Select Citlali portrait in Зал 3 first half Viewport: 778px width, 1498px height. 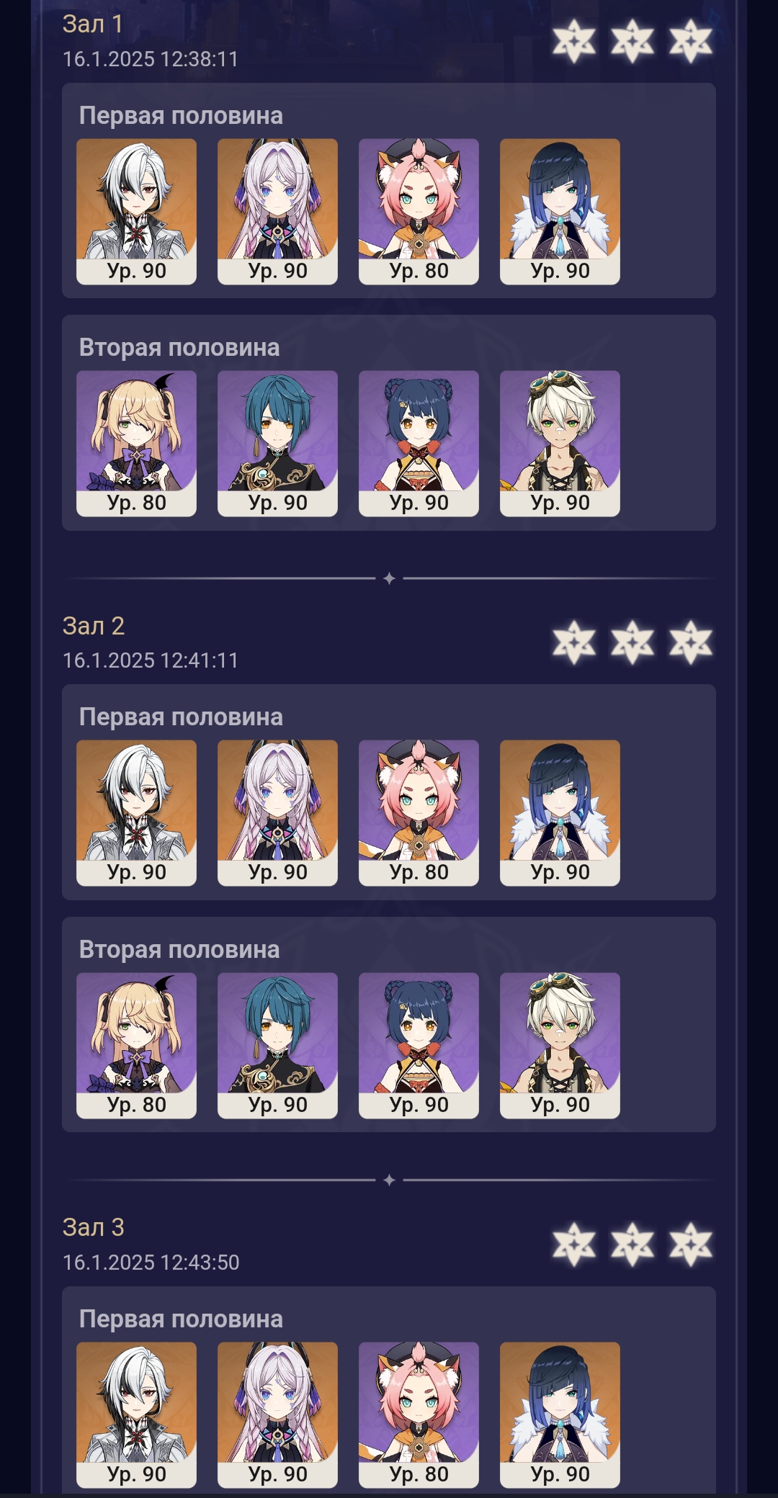tap(277, 1414)
